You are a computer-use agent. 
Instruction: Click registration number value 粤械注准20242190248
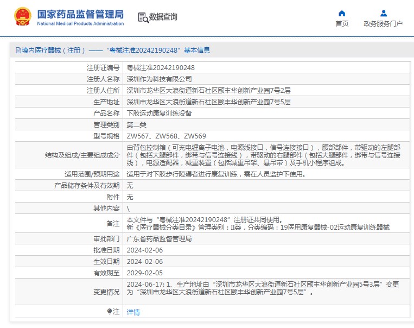coord(160,68)
